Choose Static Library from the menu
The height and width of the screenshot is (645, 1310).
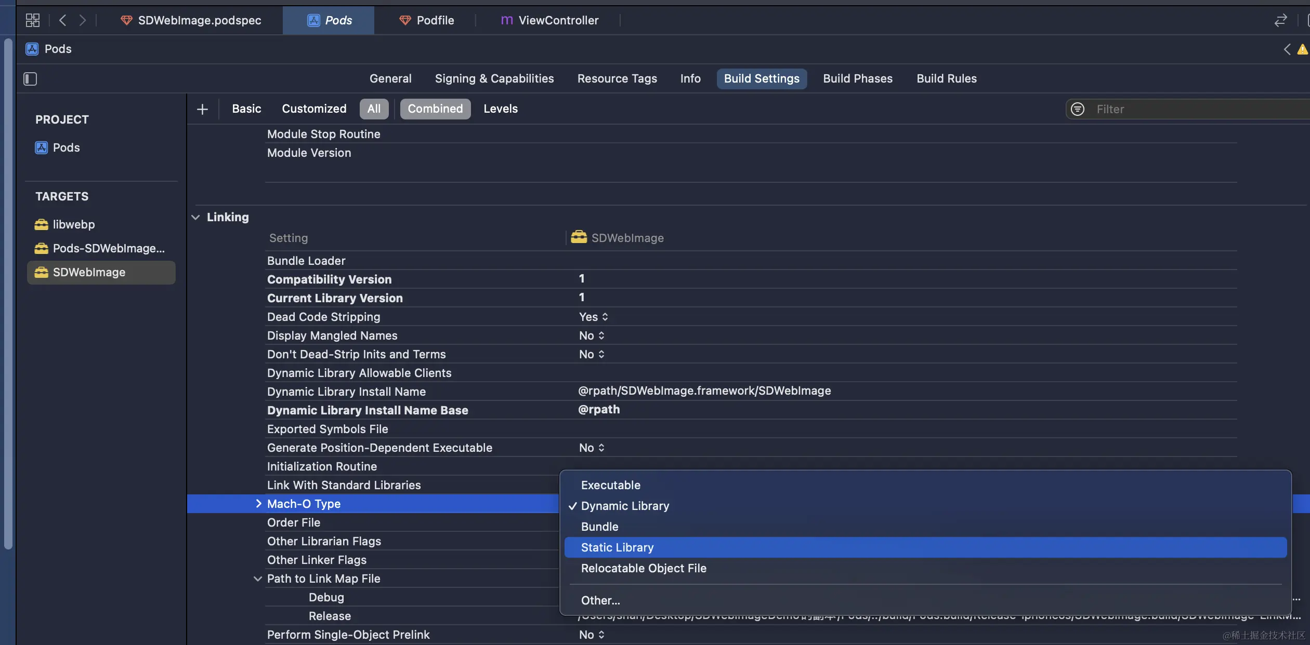pos(617,547)
